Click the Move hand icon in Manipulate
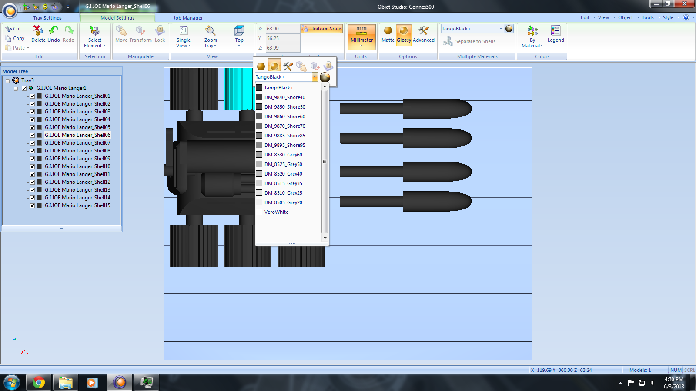Viewport: 696px width, 391px height. (x=121, y=30)
